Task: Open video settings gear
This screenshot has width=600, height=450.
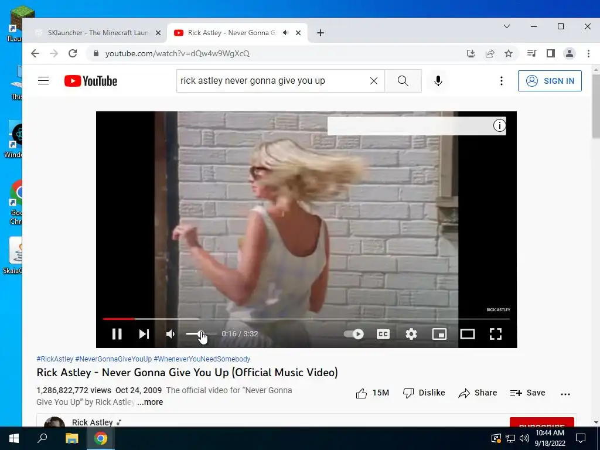Action: 411,334
